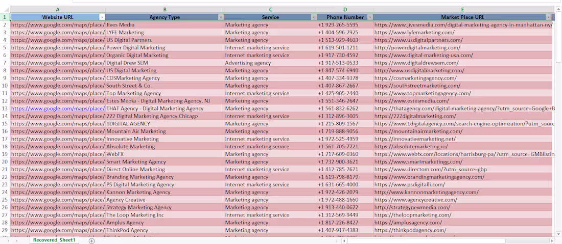
Task: Select phone number '+1 913-440-0672'
Action: click(345, 207)
